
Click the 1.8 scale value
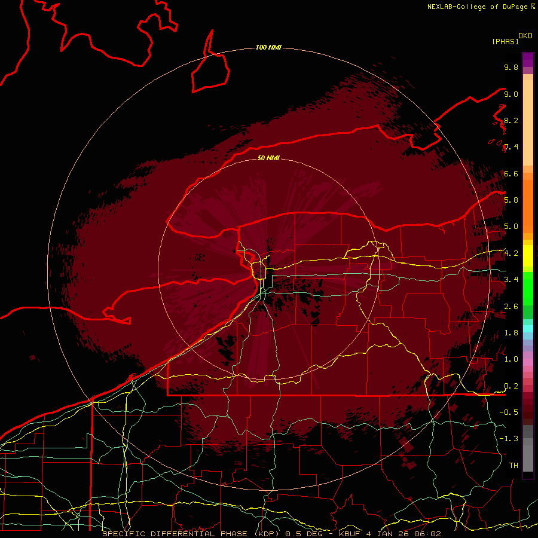click(x=511, y=332)
